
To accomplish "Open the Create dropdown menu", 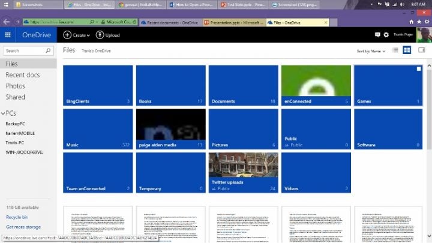I will coord(76,35).
